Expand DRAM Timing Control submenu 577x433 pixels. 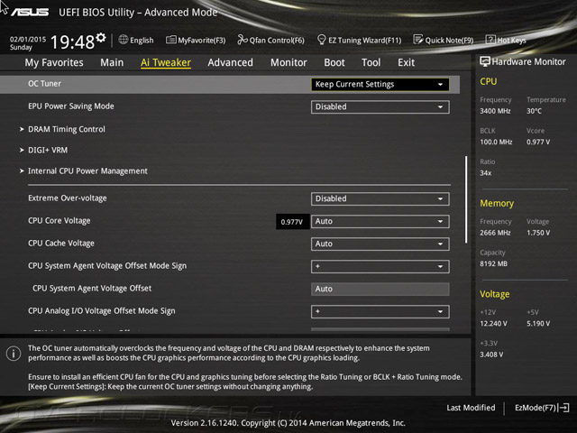point(67,129)
